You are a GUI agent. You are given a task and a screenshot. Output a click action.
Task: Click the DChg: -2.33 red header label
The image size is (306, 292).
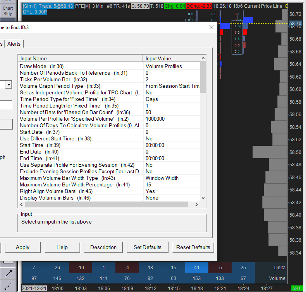pyautogui.click(x=199, y=6)
